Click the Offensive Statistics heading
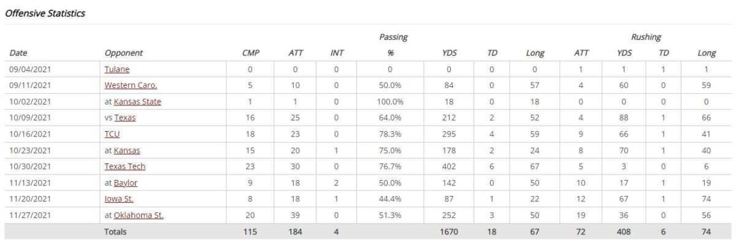736x251 pixels. click(45, 13)
